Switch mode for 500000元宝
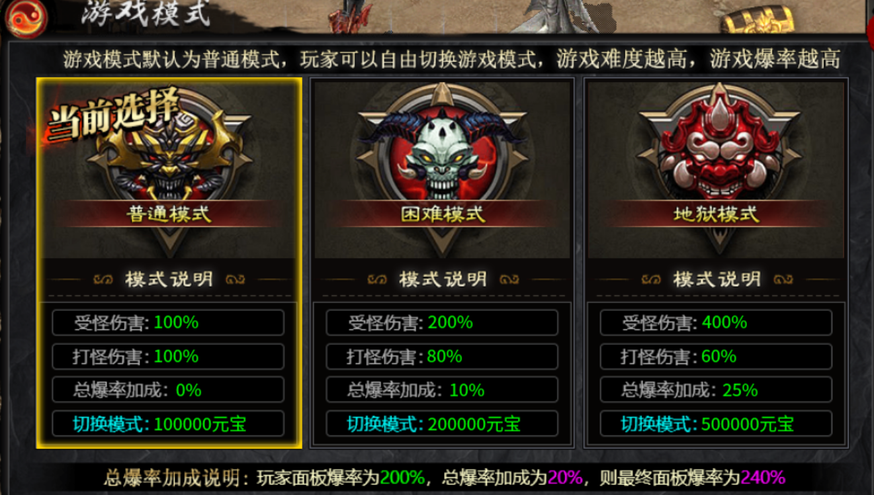The image size is (874, 495). pyautogui.click(x=717, y=424)
